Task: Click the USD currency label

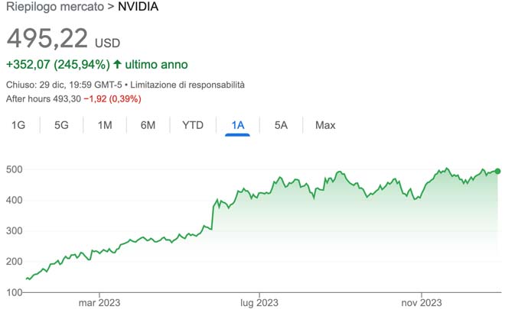Action: click(x=107, y=43)
